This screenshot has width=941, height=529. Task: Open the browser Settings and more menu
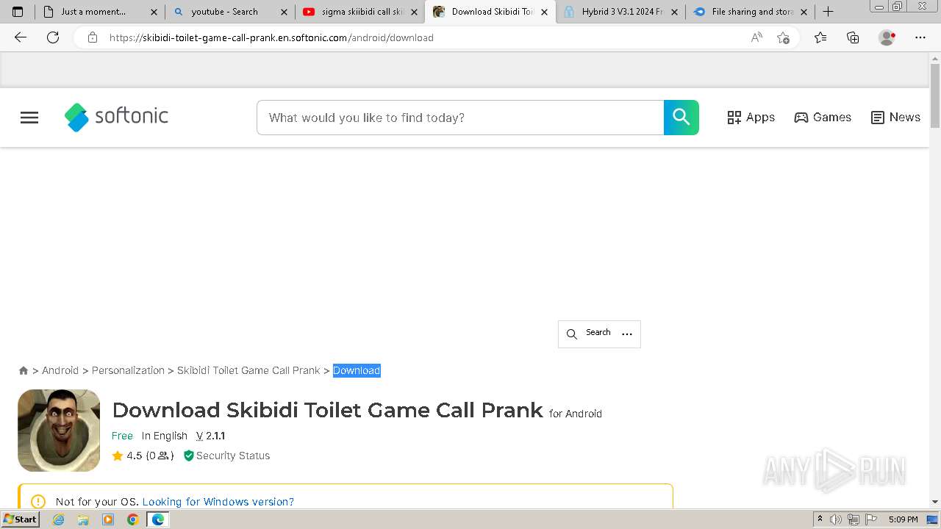pos(920,37)
